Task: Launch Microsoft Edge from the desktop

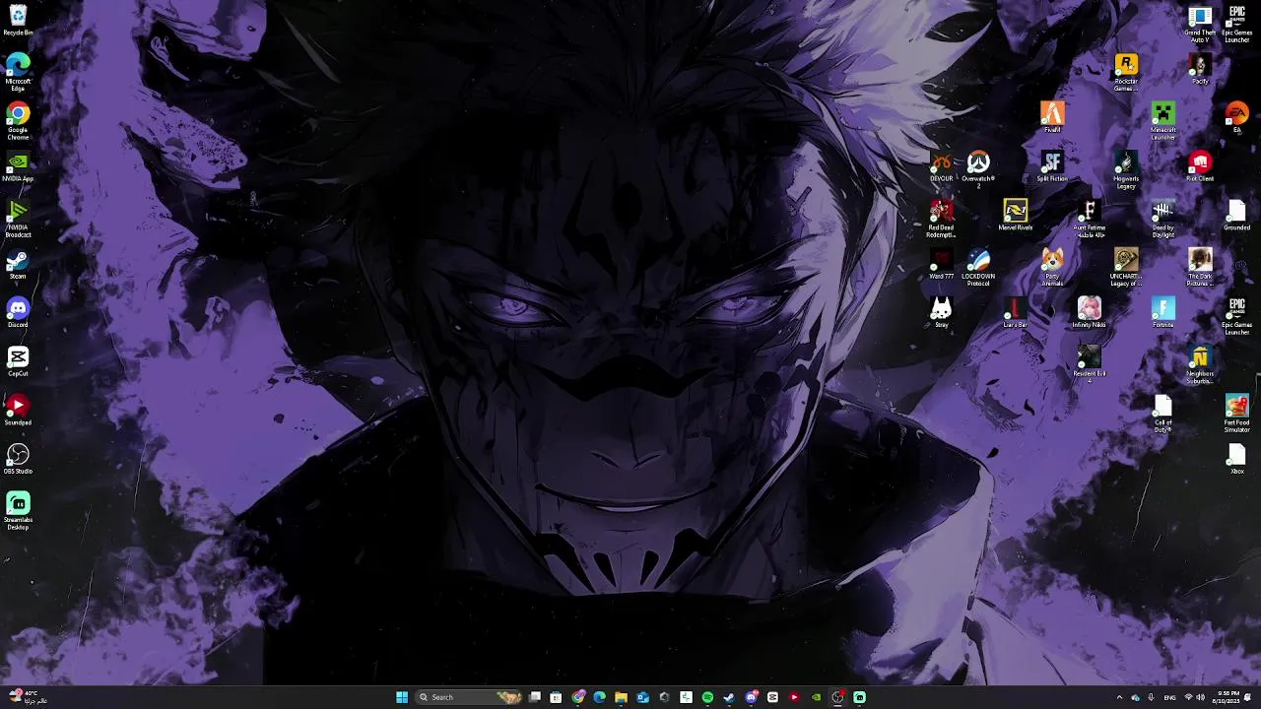Action: (x=18, y=71)
